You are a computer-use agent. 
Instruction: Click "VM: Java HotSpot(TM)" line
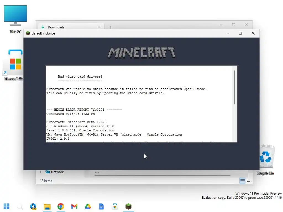[x=114, y=134]
